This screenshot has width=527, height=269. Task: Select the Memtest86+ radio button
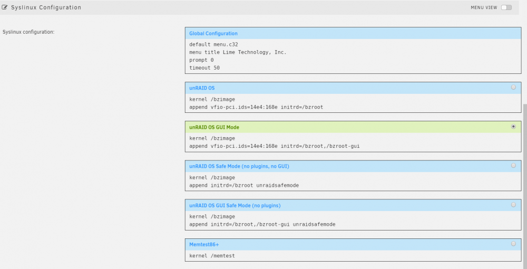click(513, 244)
